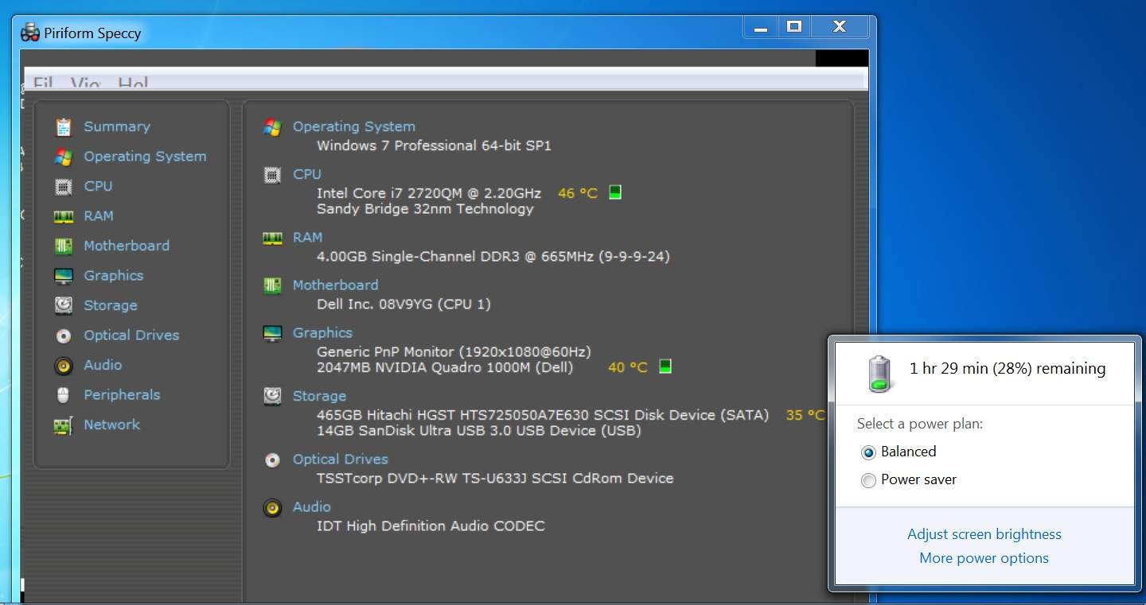Click the text "Windows 7 Professional 64-bit SP1"
Image resolution: width=1146 pixels, height=605 pixels.
(434, 145)
